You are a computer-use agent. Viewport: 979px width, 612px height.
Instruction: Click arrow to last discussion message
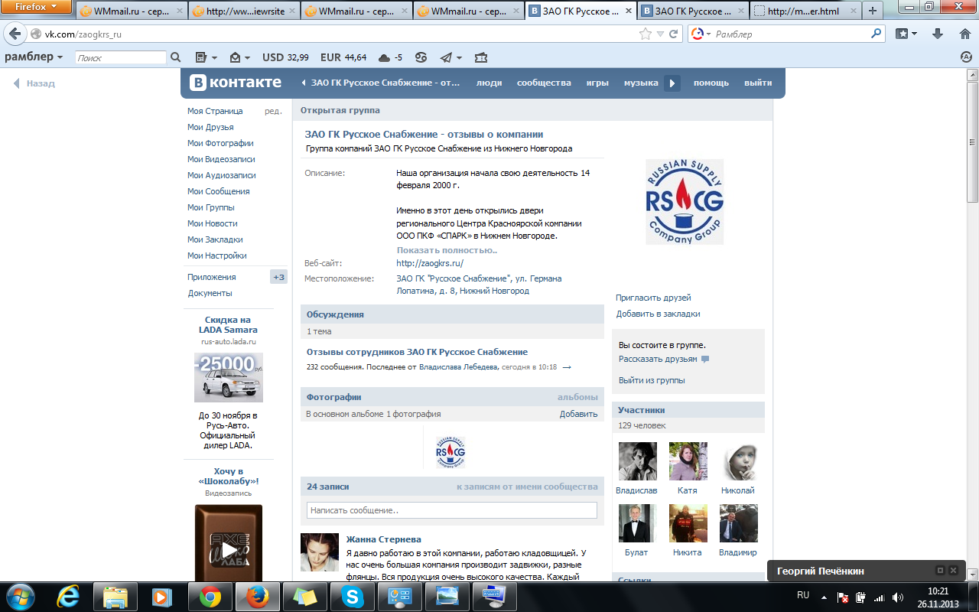[567, 367]
